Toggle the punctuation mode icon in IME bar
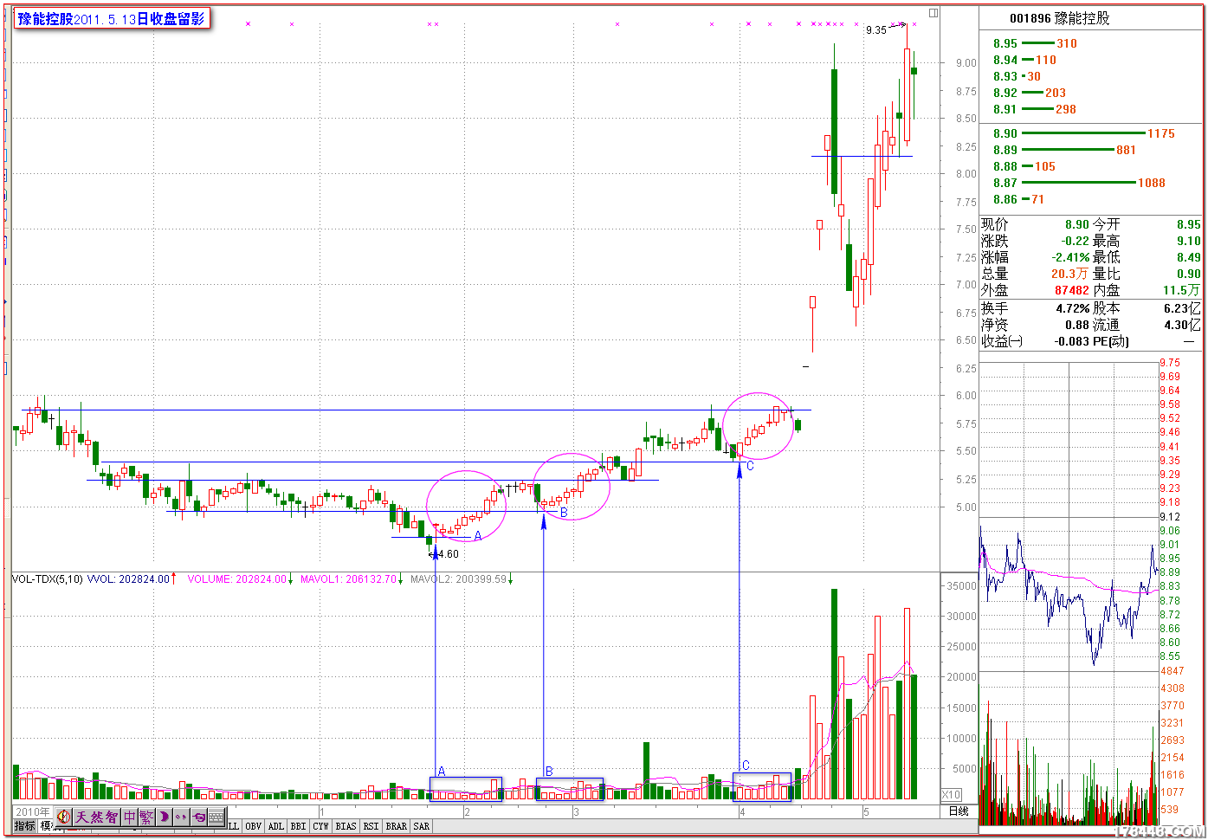1208x840 pixels. pos(181,817)
